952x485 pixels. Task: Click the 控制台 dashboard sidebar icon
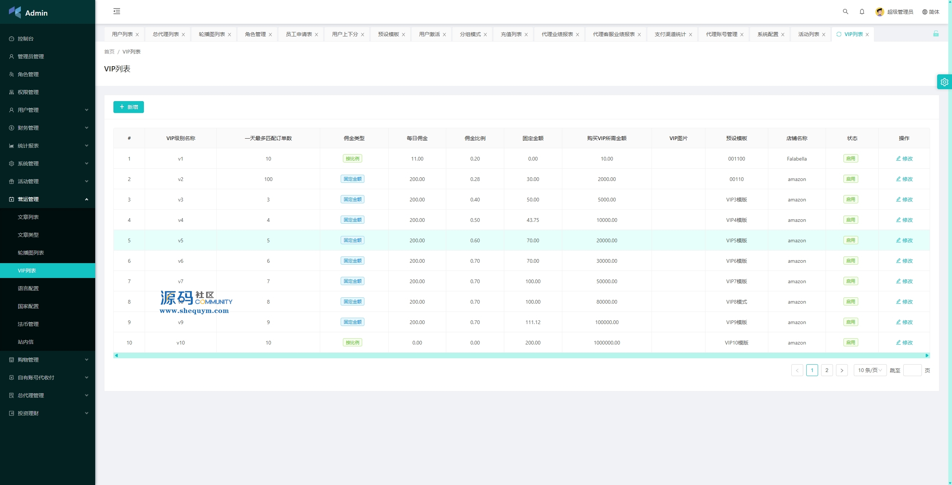point(12,39)
